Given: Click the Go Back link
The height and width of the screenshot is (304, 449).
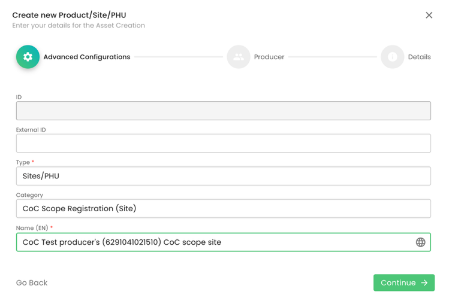Looking at the screenshot, I should click(x=32, y=283).
